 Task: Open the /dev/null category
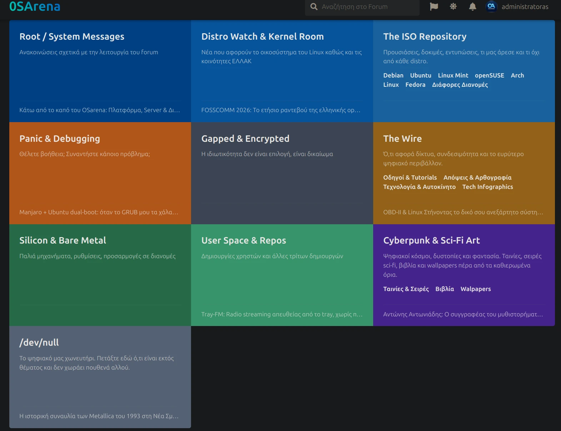(x=39, y=342)
